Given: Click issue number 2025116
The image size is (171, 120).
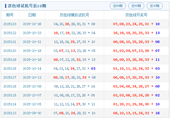Looking at the screenshot, I should tap(10, 86).
